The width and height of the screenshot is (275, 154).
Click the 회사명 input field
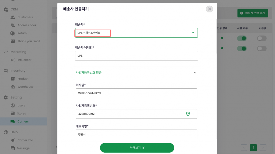pos(136,93)
